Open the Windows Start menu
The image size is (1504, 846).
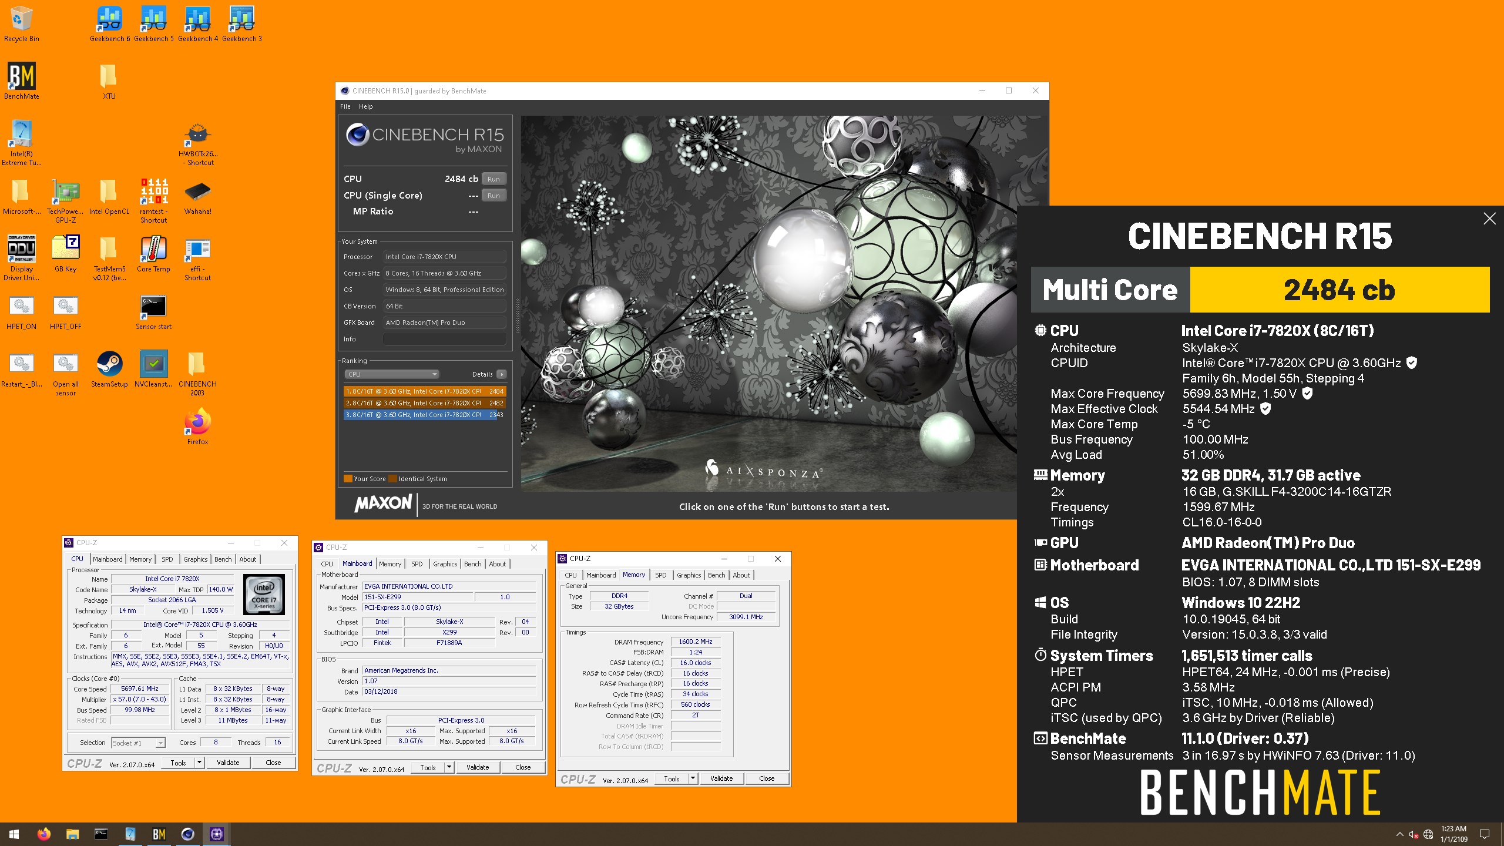(x=14, y=834)
